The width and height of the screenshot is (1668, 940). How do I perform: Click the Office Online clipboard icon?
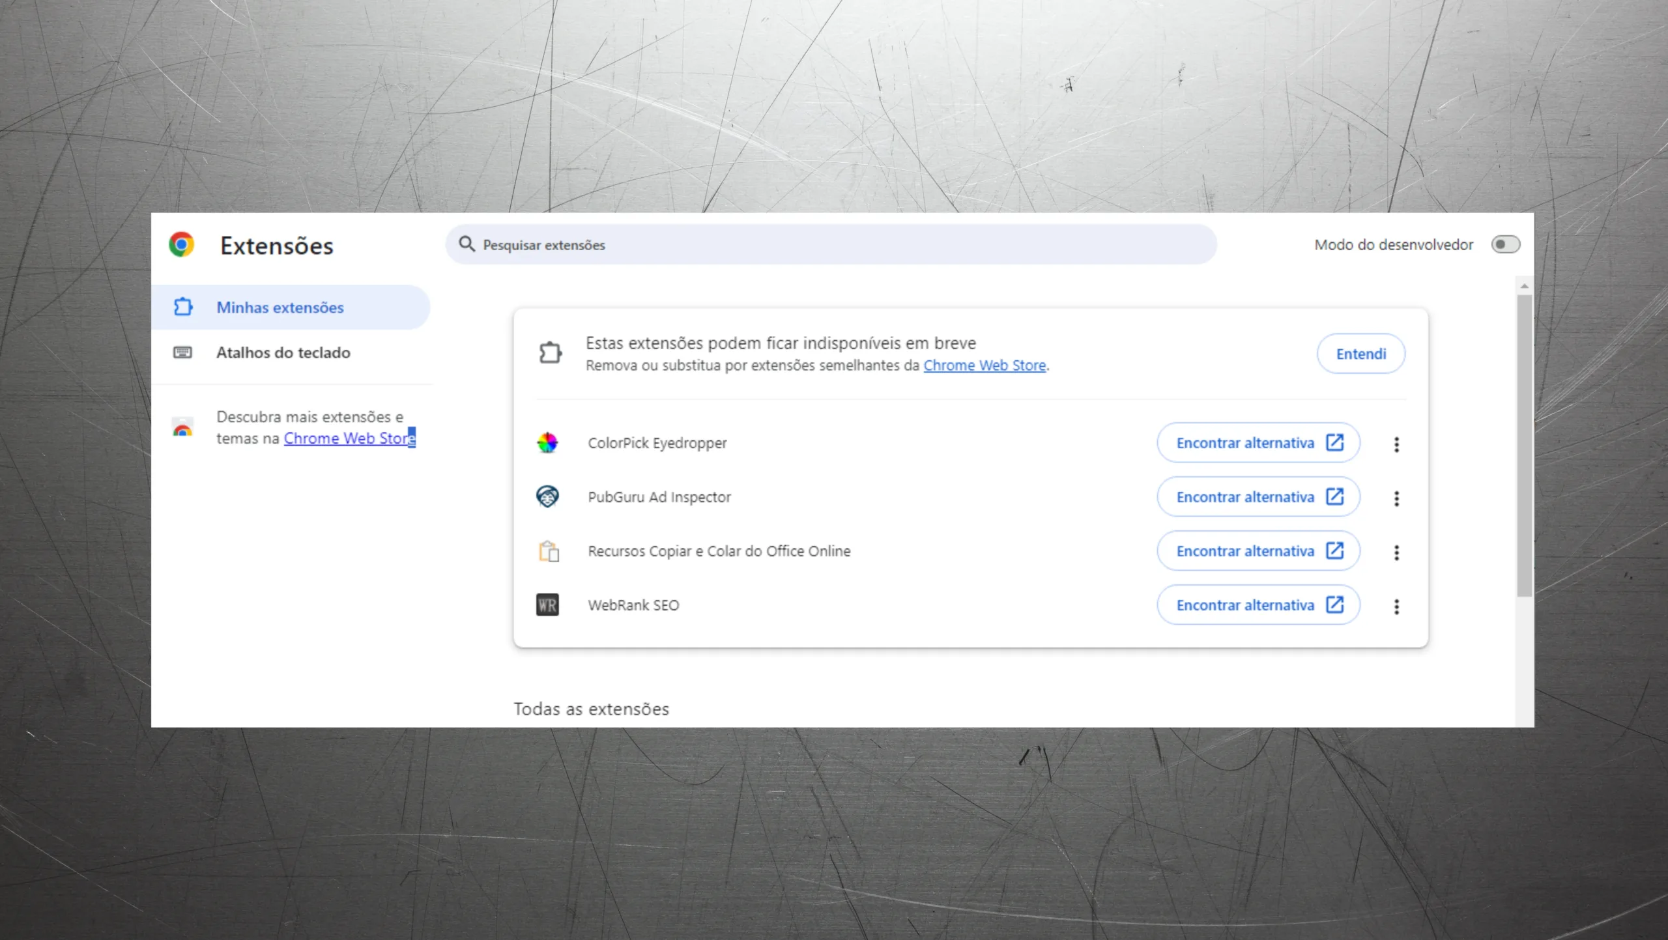(549, 551)
